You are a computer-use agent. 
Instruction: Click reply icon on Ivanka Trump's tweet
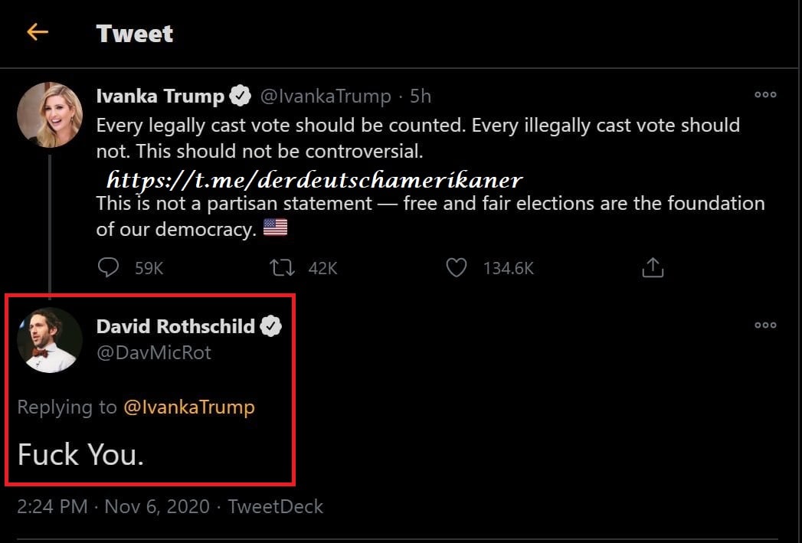coord(109,267)
